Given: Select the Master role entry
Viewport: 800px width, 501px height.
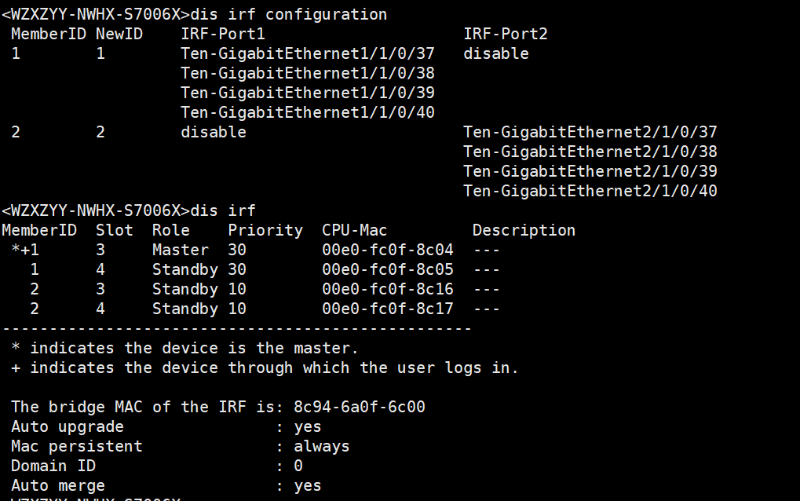Looking at the screenshot, I should click(181, 250).
